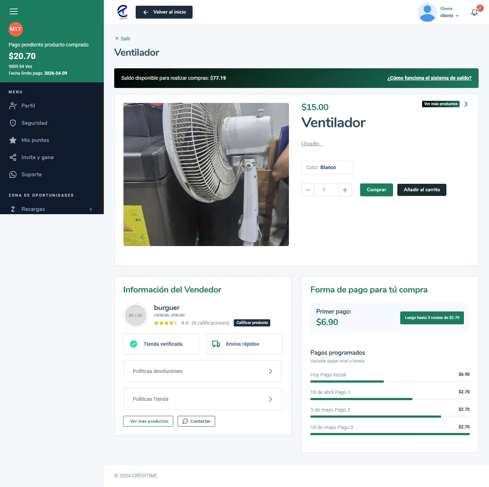The image size is (489, 487).
Task: Click the Soporte WhatsApp icon
Action: (x=13, y=174)
